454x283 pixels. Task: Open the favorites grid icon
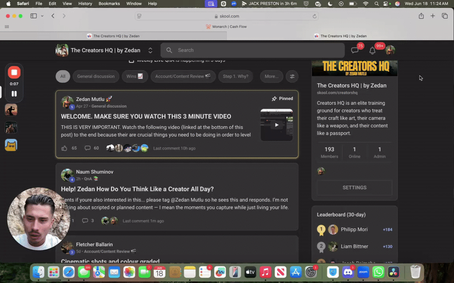7,27
